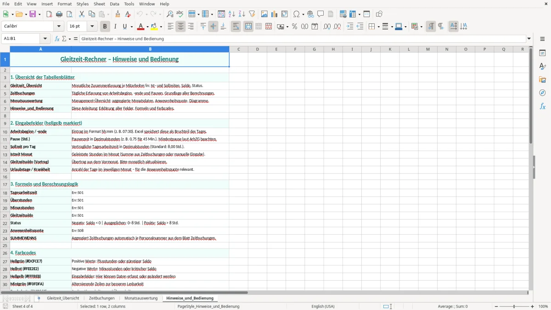This screenshot has height=310, width=551.
Task: Click in the formula input line
Action: [x=303, y=39]
